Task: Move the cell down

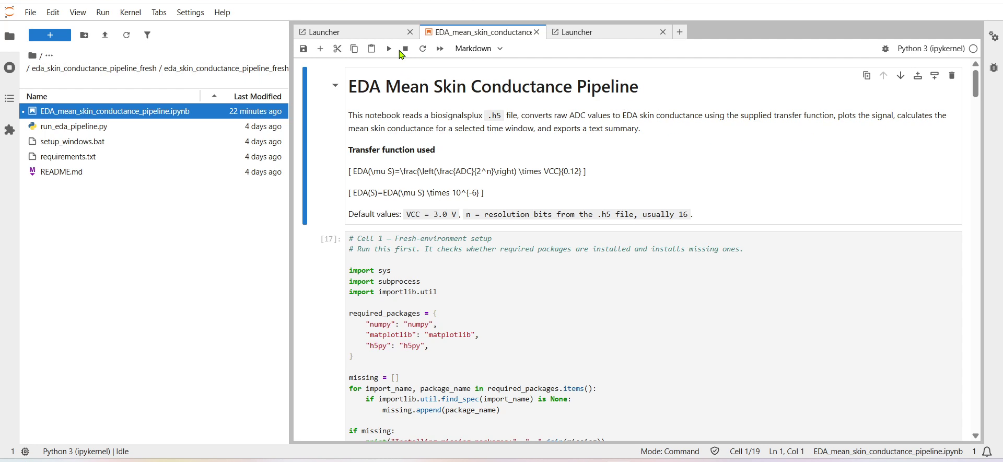Action: [901, 76]
